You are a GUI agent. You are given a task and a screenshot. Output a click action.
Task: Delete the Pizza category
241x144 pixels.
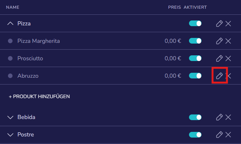[x=228, y=23]
